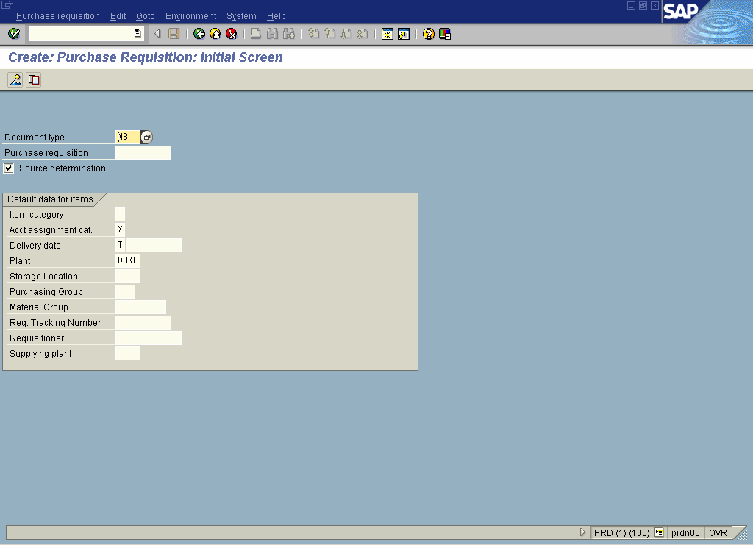This screenshot has height=545, width=753.
Task: Open the Goto menu
Action: coord(146,16)
